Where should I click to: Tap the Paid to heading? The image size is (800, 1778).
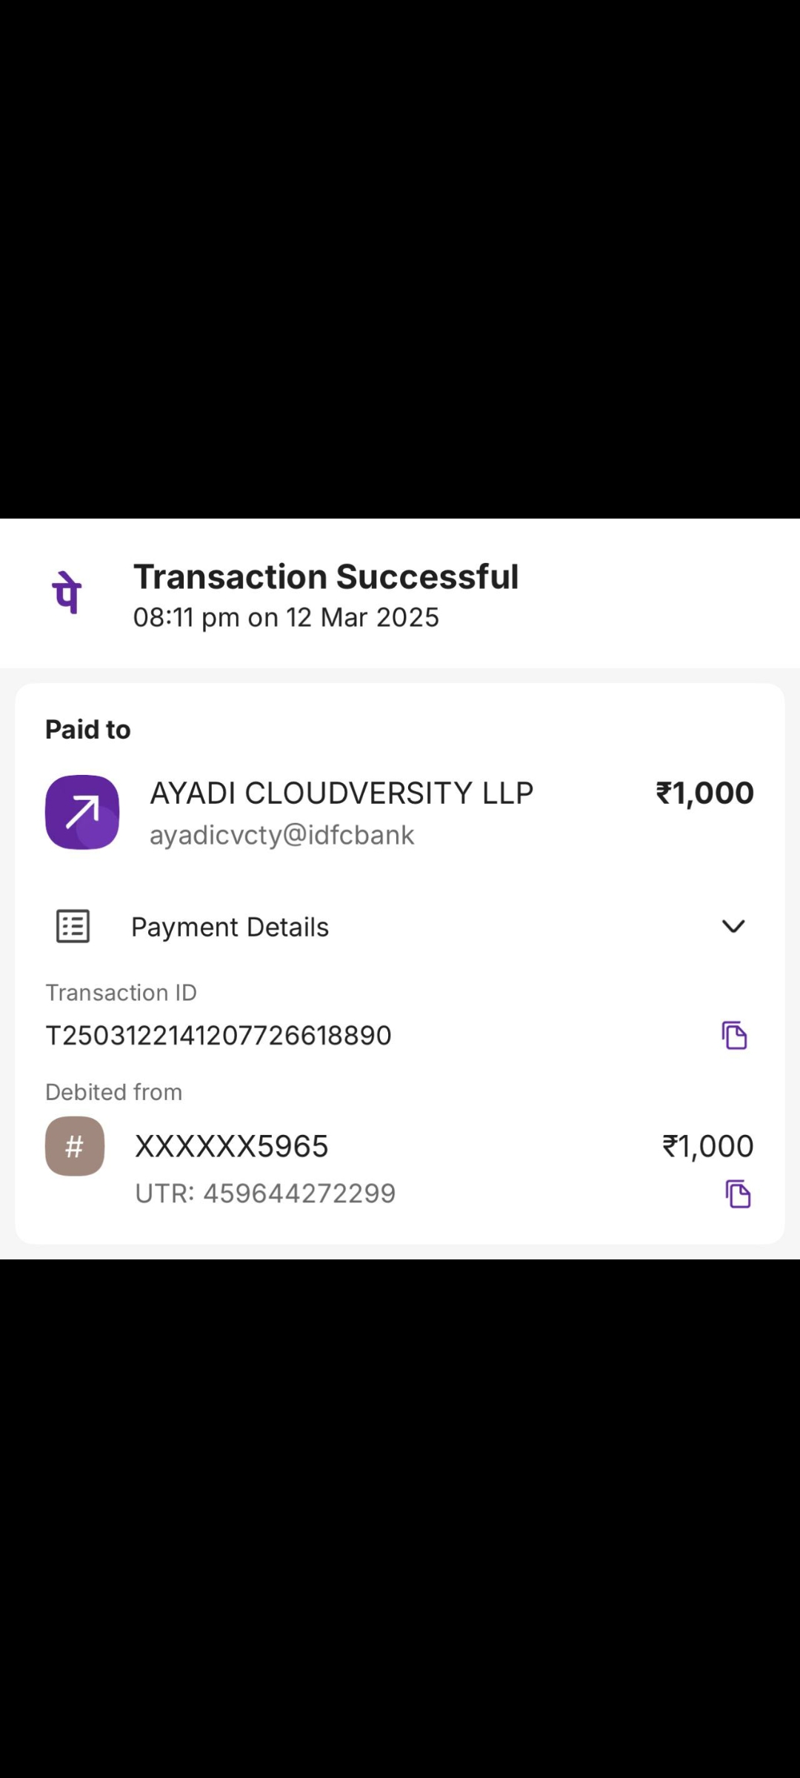coord(88,730)
